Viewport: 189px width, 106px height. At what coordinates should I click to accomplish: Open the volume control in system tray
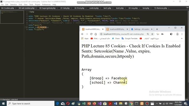click(167, 103)
